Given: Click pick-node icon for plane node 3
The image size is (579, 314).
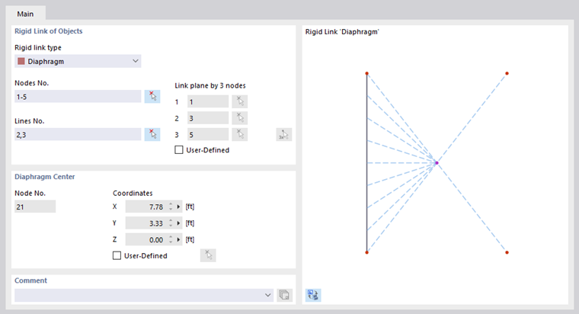Looking at the screenshot, I should point(240,134).
